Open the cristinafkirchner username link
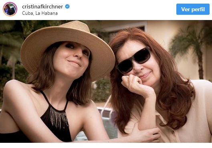 tap(42, 6)
